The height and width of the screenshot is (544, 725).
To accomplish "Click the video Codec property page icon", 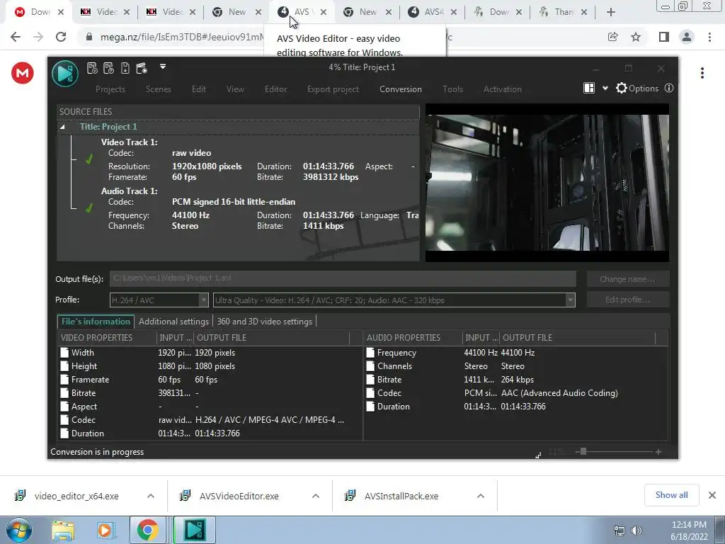I will click(x=64, y=419).
